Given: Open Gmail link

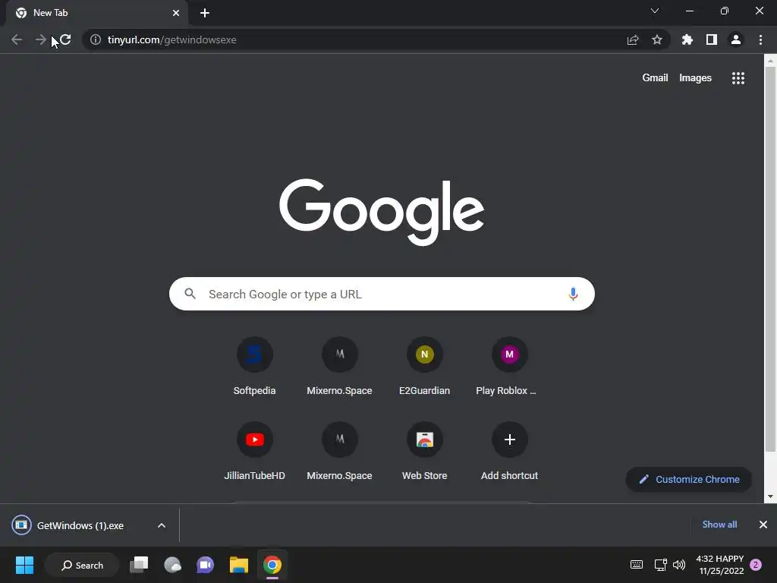Looking at the screenshot, I should 655,78.
